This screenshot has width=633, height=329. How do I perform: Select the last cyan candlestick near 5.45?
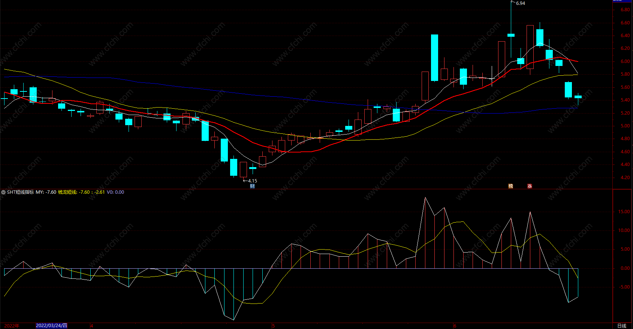click(578, 97)
